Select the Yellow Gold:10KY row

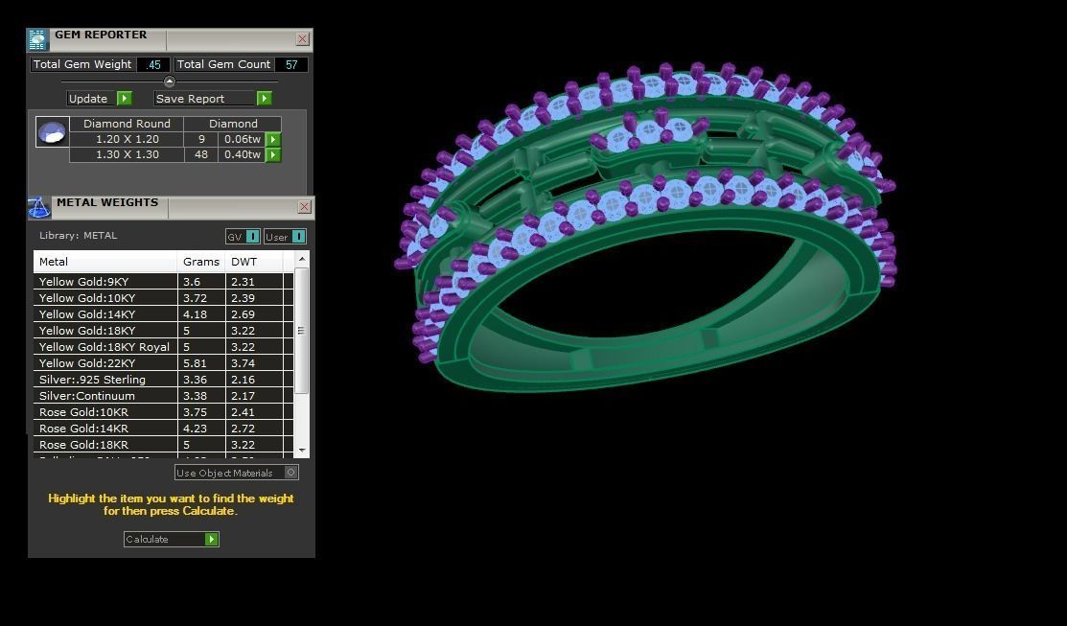coord(163,298)
